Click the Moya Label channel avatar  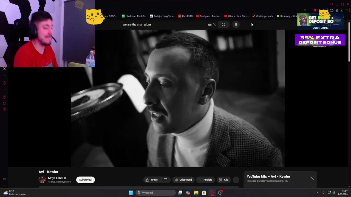[x=42, y=180]
